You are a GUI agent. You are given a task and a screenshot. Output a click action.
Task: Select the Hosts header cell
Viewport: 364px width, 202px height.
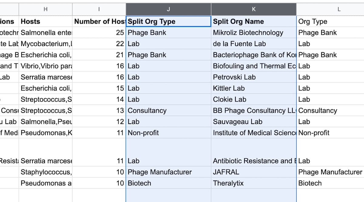point(45,21)
